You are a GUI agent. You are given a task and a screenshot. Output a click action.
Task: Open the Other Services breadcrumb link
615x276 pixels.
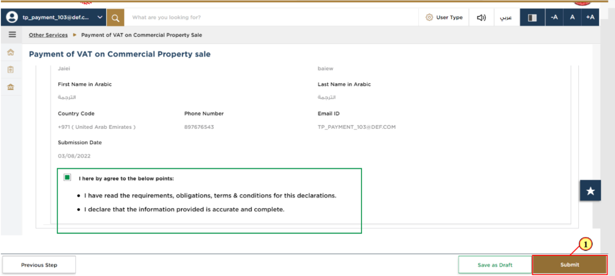pyautogui.click(x=48, y=35)
